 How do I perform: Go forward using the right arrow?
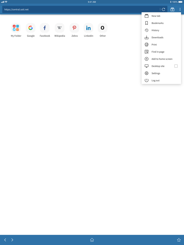pos(12,240)
